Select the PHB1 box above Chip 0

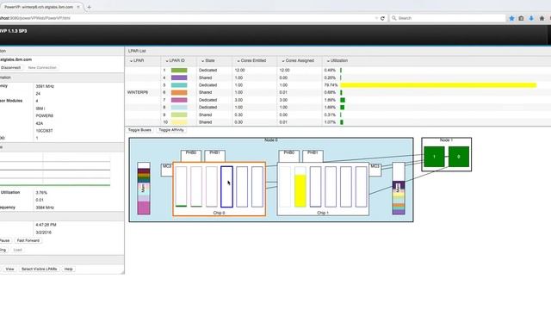click(x=214, y=156)
